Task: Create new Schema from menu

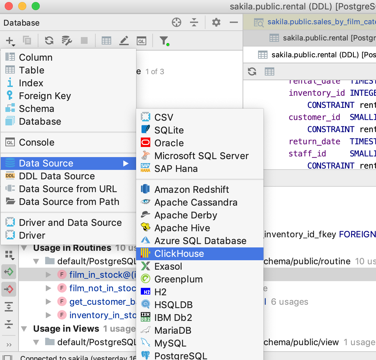Action: click(x=68, y=109)
